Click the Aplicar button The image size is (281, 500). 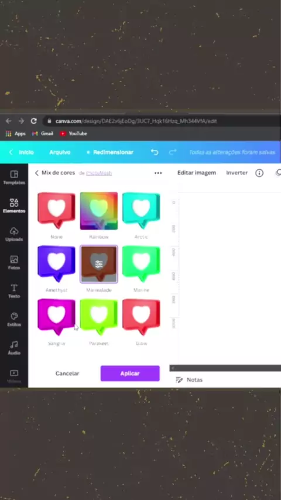point(130,374)
